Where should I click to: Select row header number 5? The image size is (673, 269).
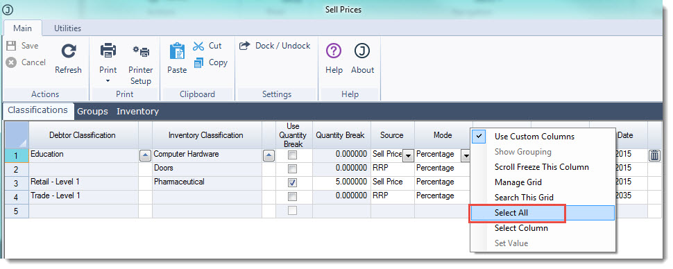17,211
